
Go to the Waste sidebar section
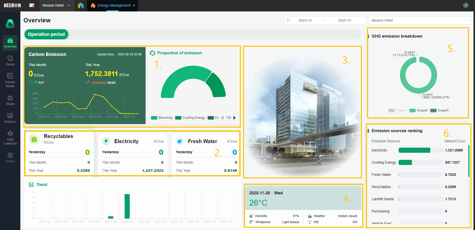[10, 100]
